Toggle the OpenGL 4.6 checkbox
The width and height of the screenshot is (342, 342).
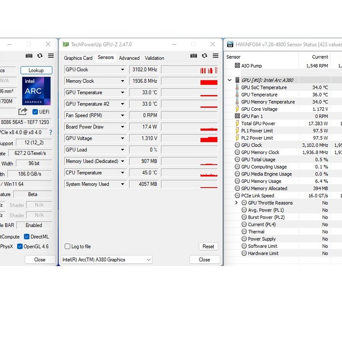pos(19,246)
